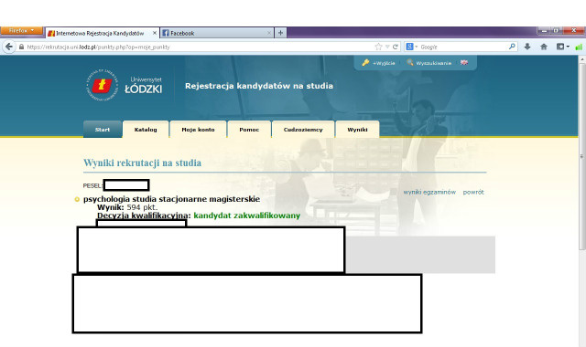Click the padlock site identity icon

click(x=21, y=47)
